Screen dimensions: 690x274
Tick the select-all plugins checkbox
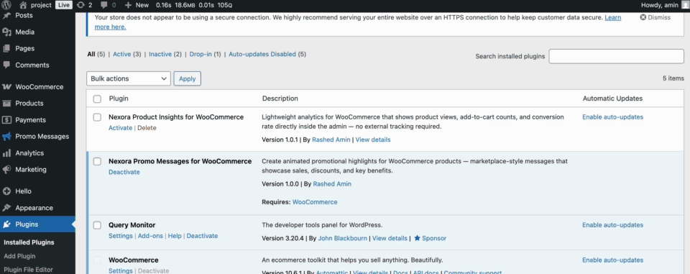click(97, 99)
